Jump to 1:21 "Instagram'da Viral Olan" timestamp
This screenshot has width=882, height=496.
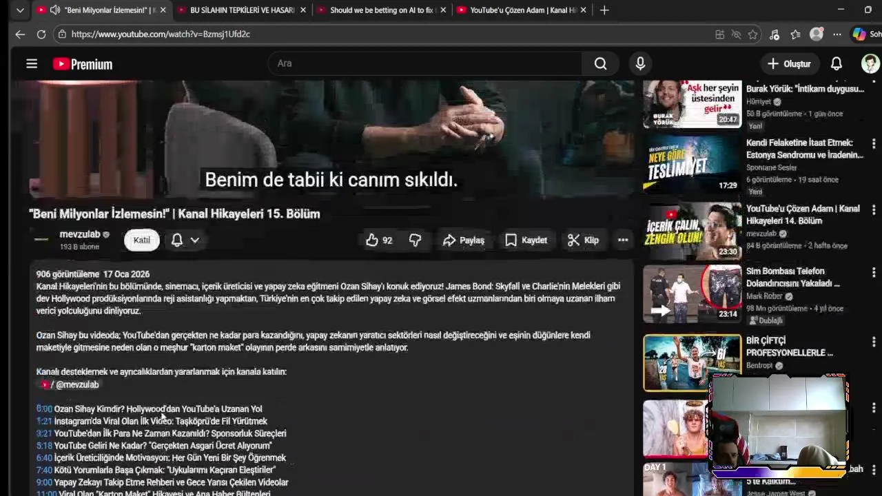44,421
